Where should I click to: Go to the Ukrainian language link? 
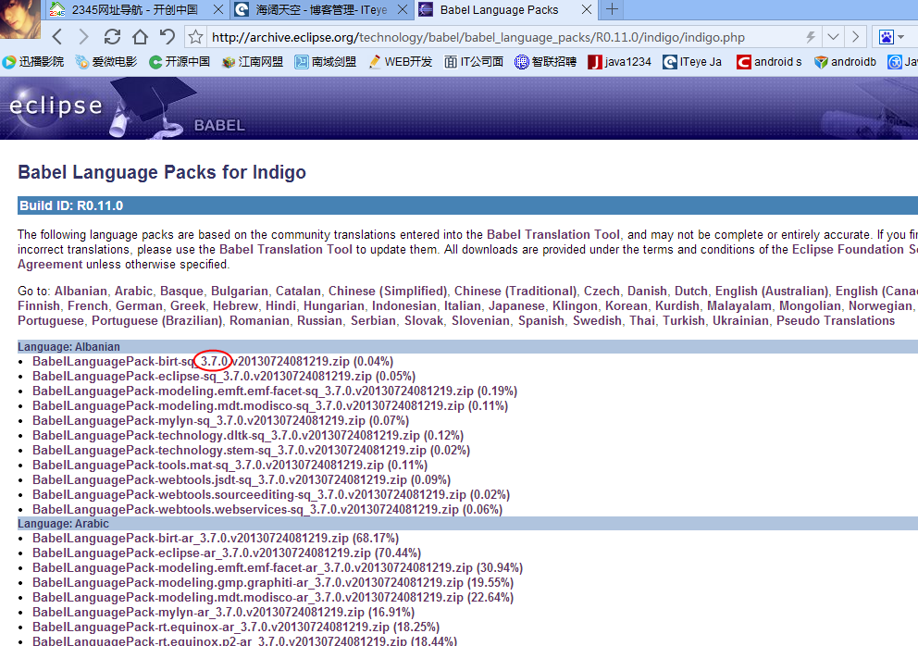coord(740,321)
